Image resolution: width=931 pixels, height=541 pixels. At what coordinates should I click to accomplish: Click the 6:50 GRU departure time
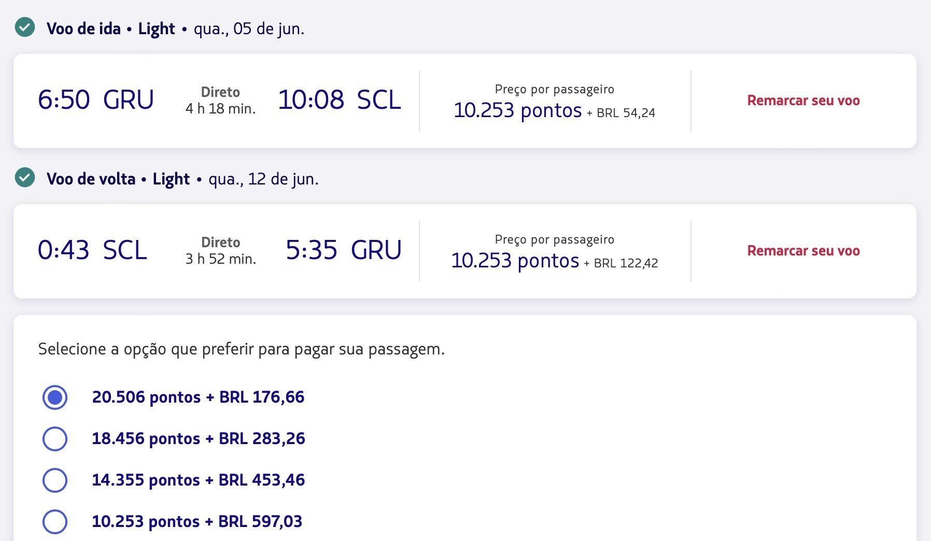click(x=96, y=100)
